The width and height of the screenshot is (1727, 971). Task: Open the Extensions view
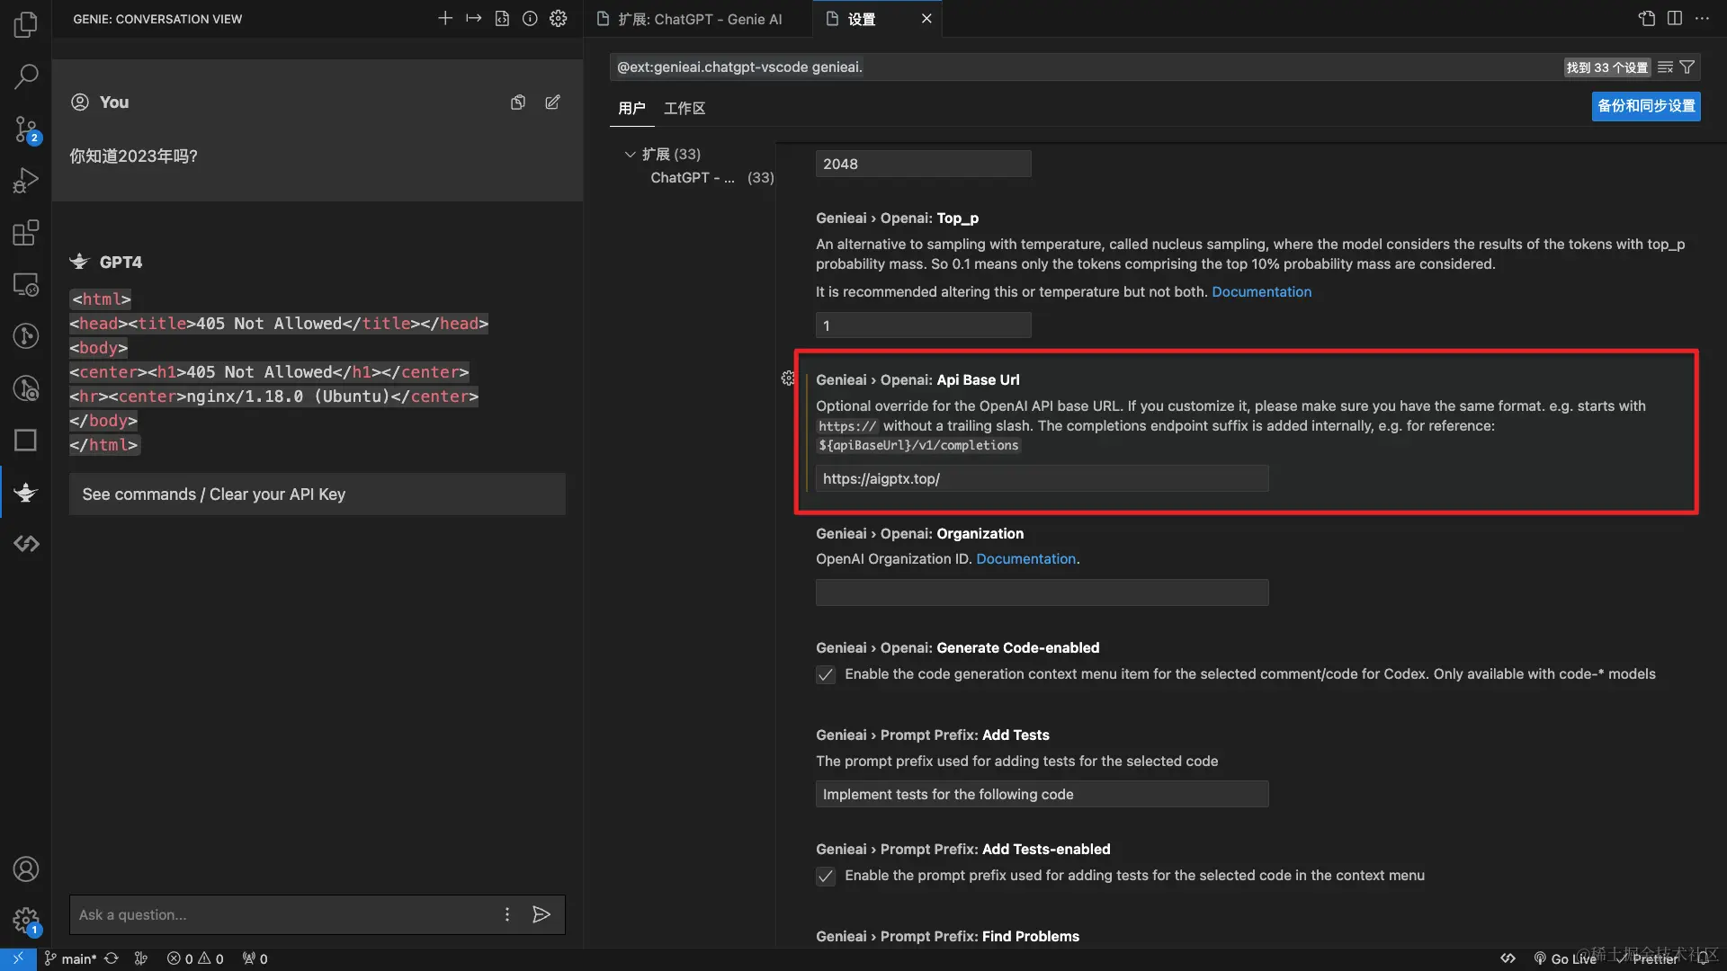pyautogui.click(x=26, y=233)
